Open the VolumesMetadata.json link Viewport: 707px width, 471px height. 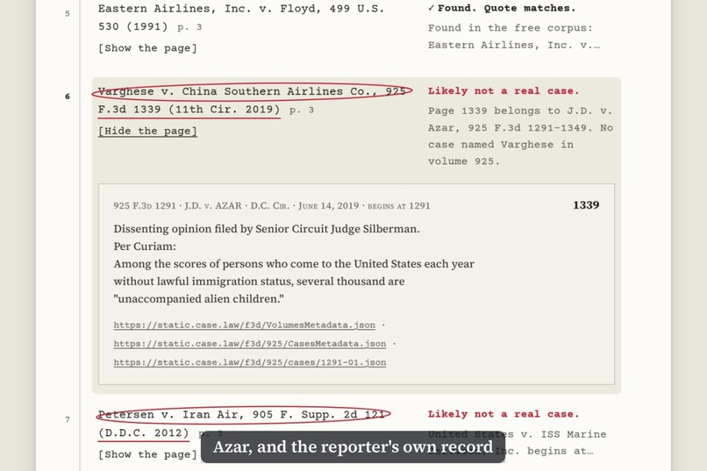coord(245,325)
